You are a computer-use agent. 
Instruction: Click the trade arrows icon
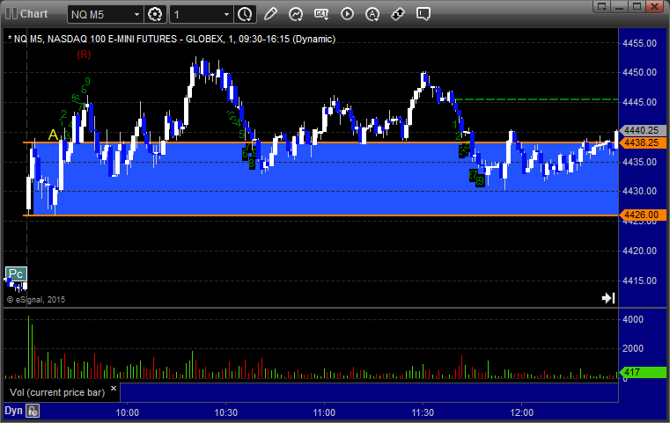coord(398,14)
